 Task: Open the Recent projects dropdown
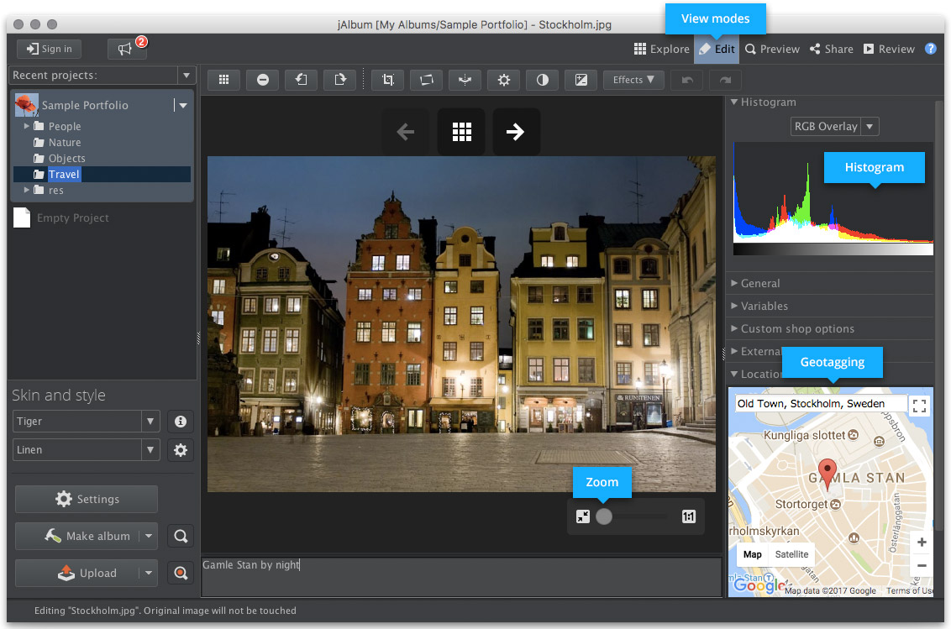coord(187,76)
